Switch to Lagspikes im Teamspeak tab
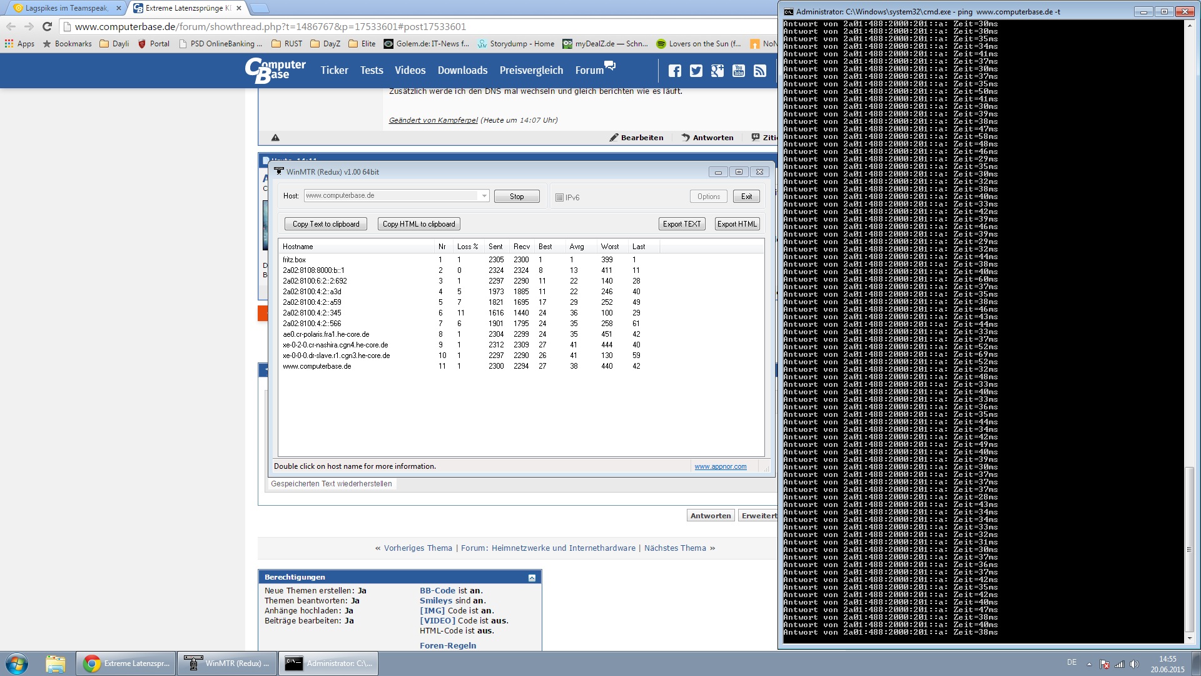1201x676 pixels. pos(66,8)
